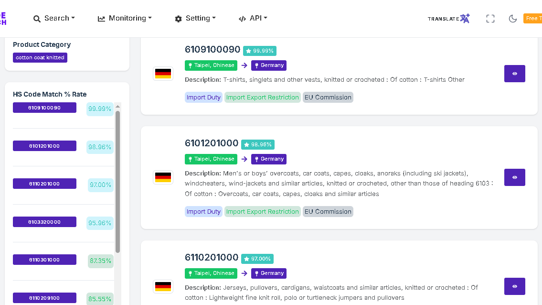Enter fullscreen mode via the fullscreen icon
Viewport: 542px width, 305px height.
click(x=490, y=19)
